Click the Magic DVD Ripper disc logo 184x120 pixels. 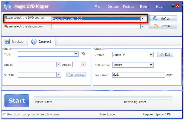tap(8, 6)
